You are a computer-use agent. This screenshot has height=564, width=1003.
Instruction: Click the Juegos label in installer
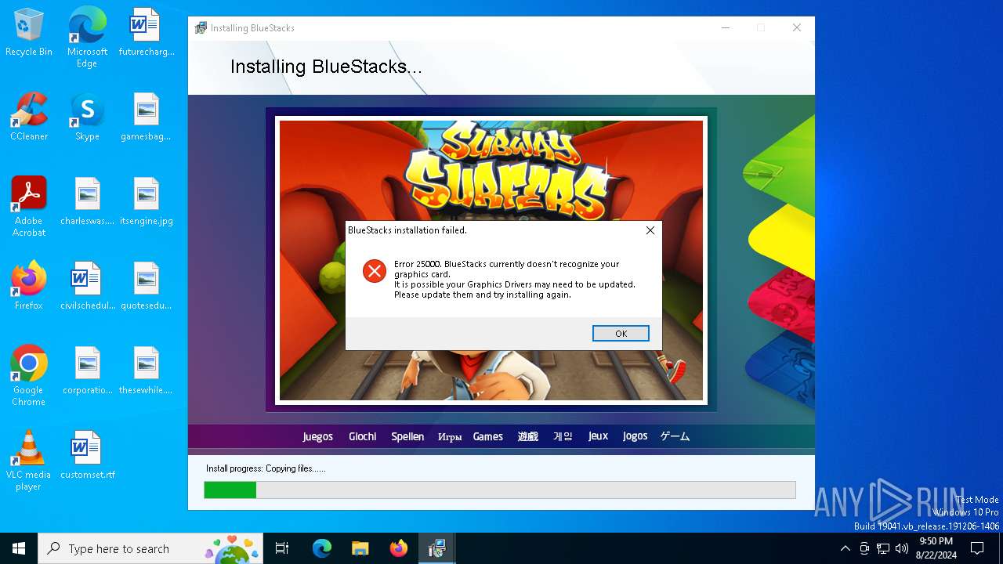pyautogui.click(x=318, y=436)
